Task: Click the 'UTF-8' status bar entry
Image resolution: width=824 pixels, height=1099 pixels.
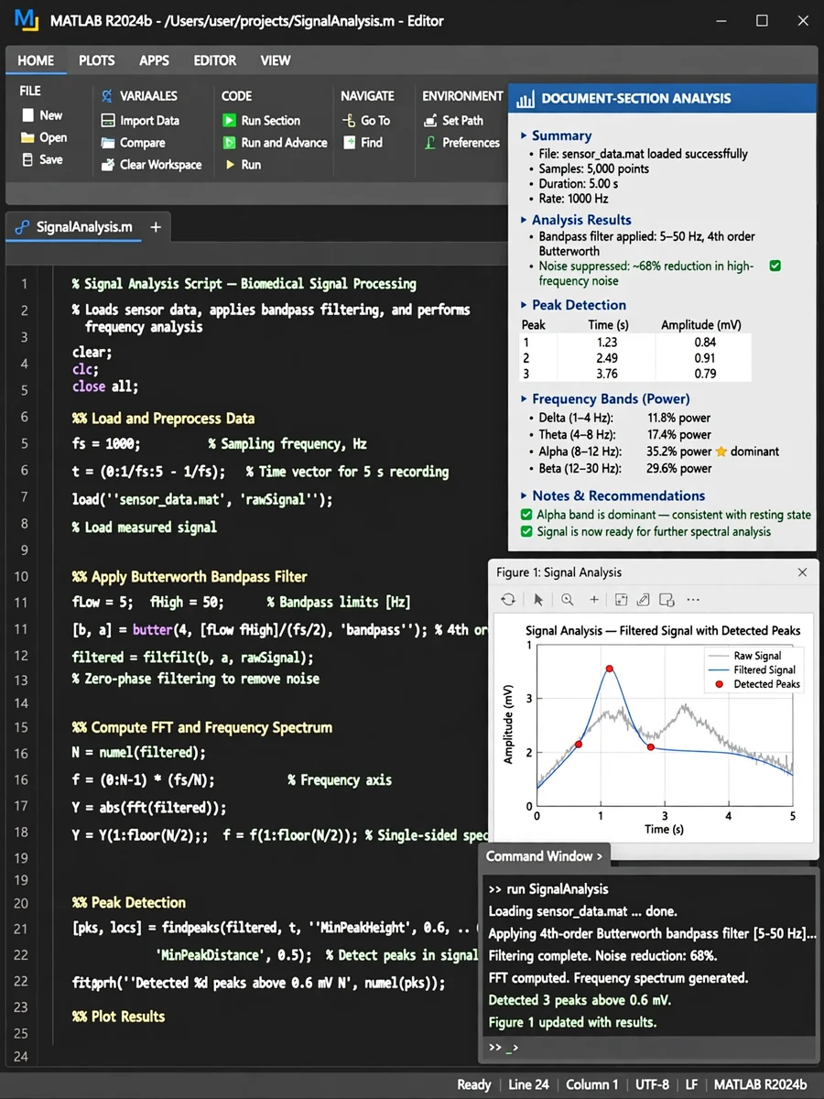Action: click(654, 1084)
